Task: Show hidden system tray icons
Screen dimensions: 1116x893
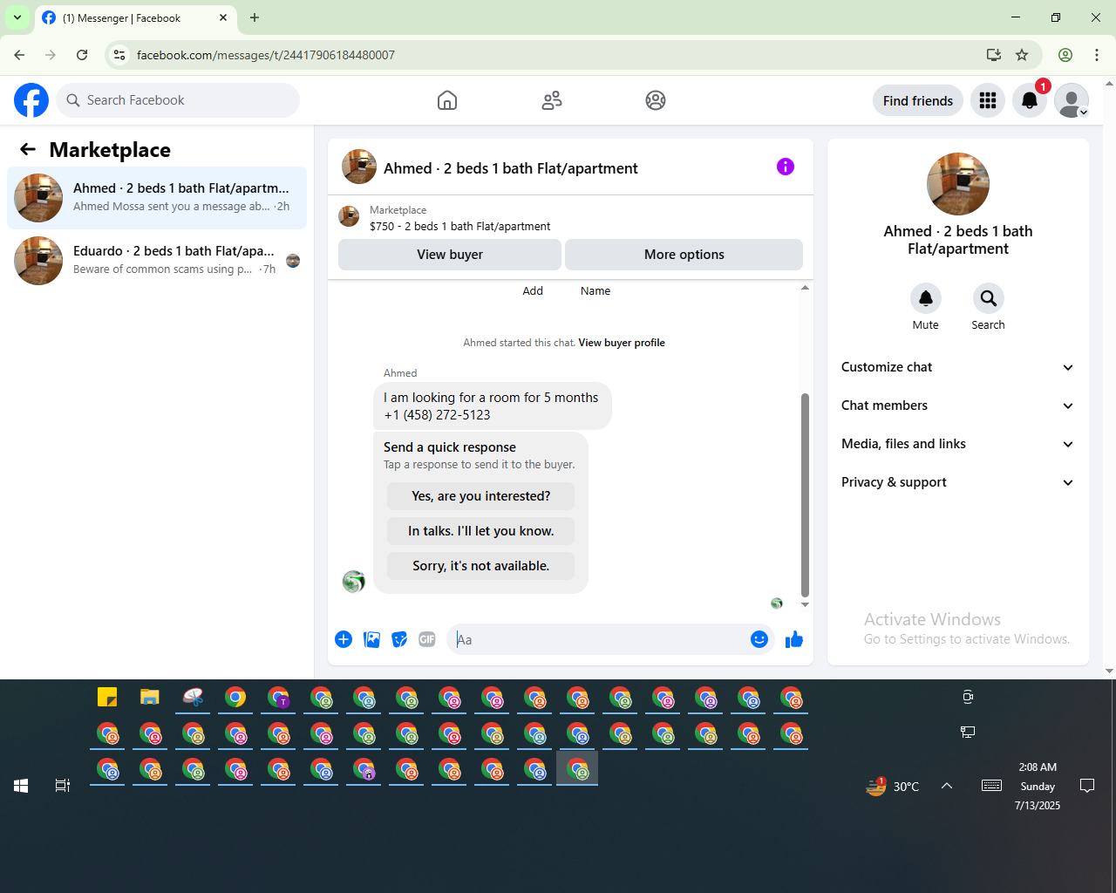Action: (947, 786)
